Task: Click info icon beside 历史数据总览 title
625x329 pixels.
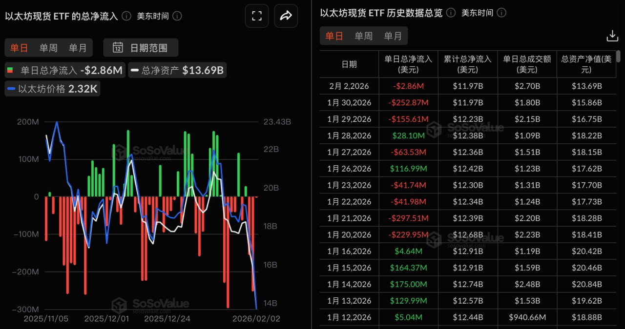Action: 451,13
